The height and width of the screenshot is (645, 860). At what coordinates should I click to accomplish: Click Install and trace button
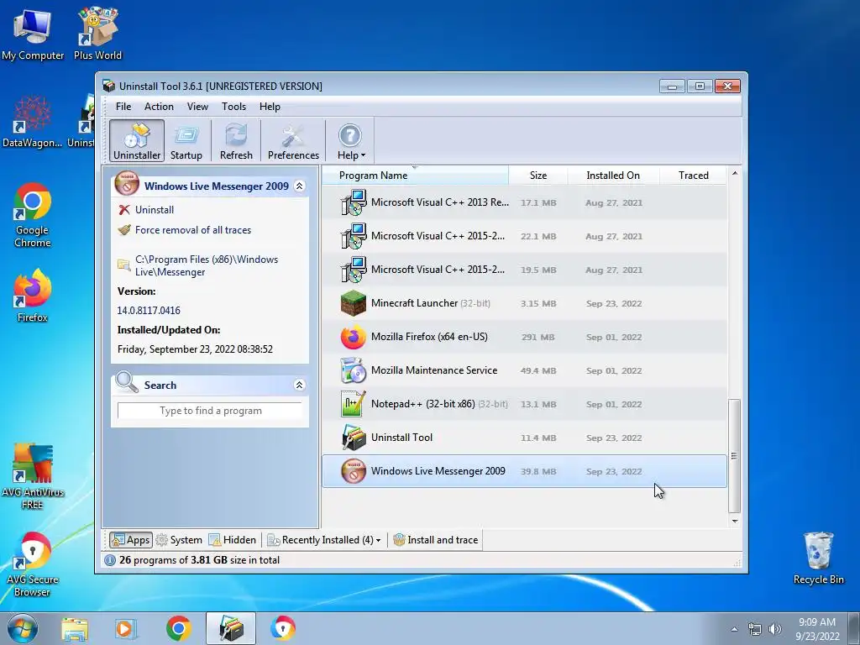(436, 540)
